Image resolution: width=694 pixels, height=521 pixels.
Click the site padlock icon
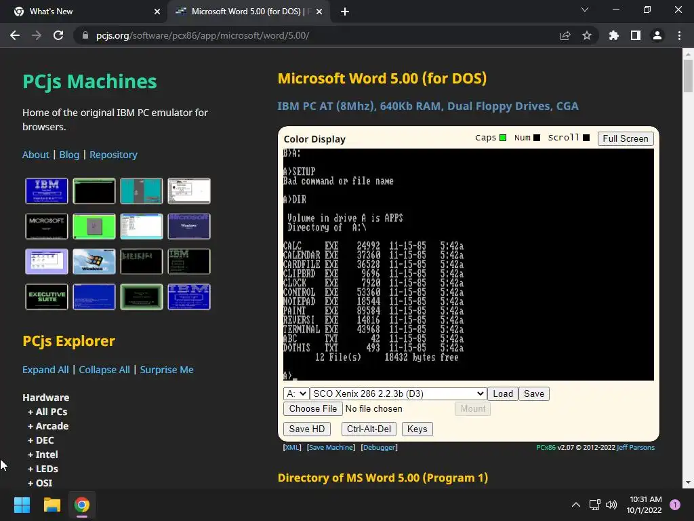pos(85,35)
